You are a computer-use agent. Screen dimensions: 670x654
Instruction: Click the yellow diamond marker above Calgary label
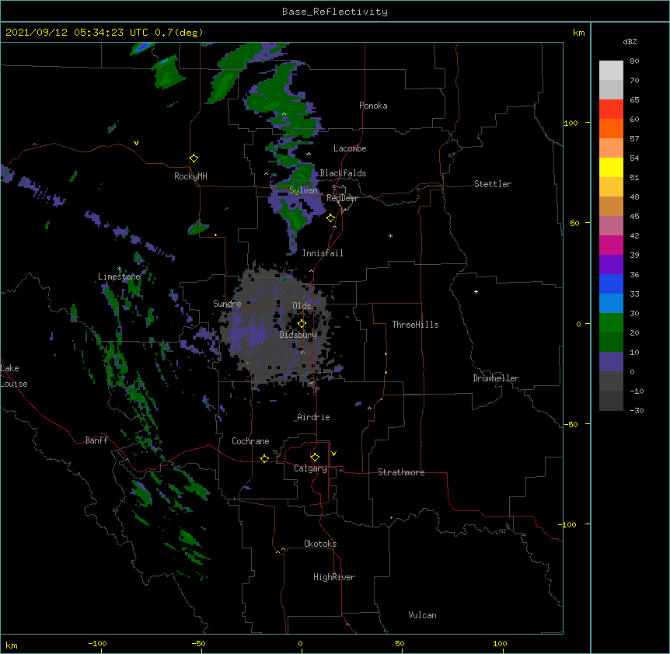coord(315,457)
